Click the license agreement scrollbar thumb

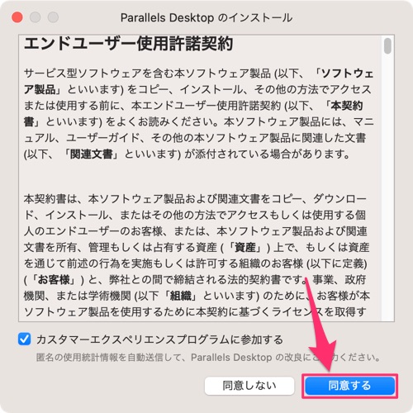[x=387, y=46]
